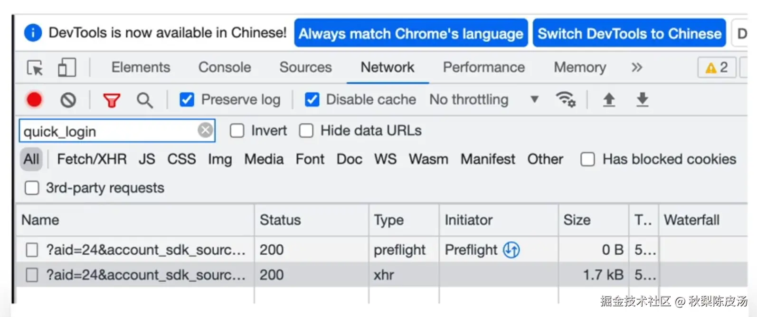Click Always match Chrome's language button
757x317 pixels.
point(411,33)
